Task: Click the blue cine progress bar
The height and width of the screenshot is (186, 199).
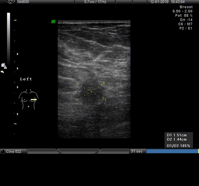Action: pos(172,151)
